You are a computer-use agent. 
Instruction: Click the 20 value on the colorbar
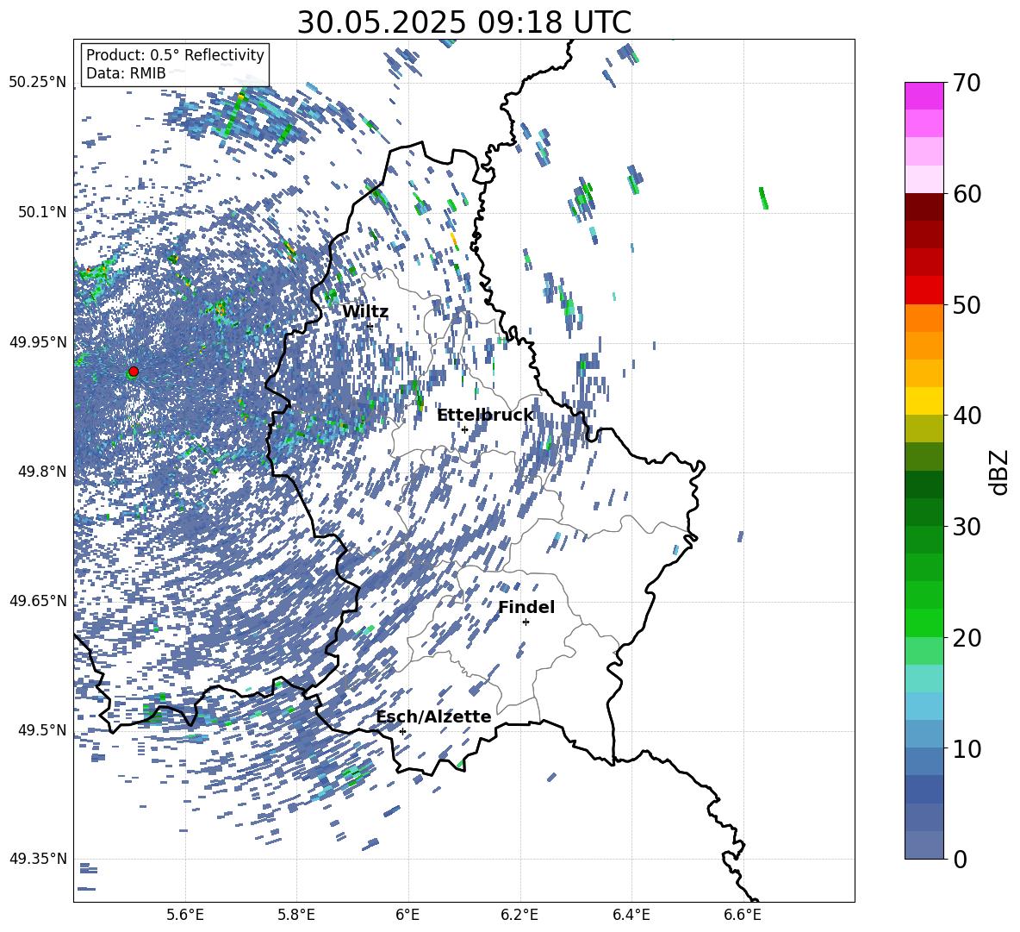(967, 637)
